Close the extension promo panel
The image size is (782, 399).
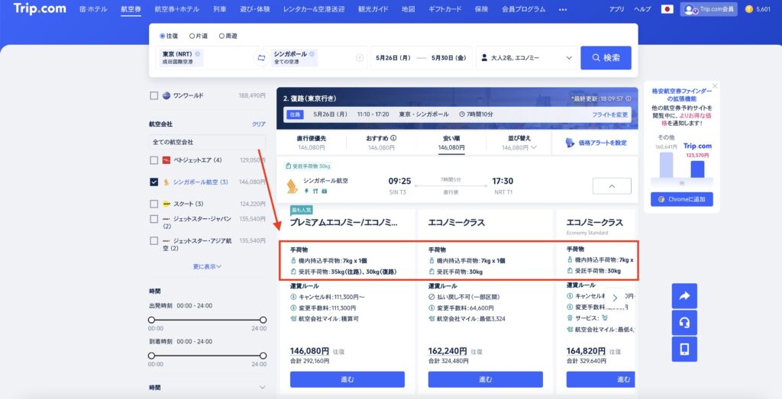(x=715, y=85)
